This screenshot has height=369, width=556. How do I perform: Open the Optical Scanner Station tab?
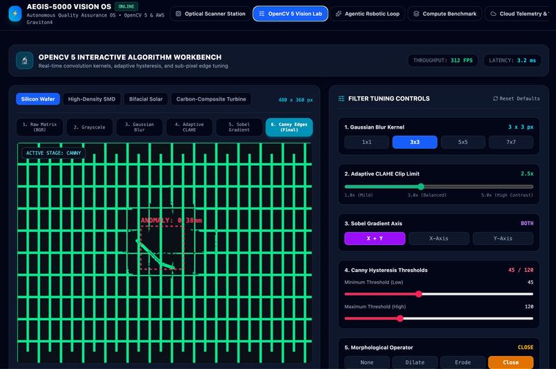click(210, 14)
